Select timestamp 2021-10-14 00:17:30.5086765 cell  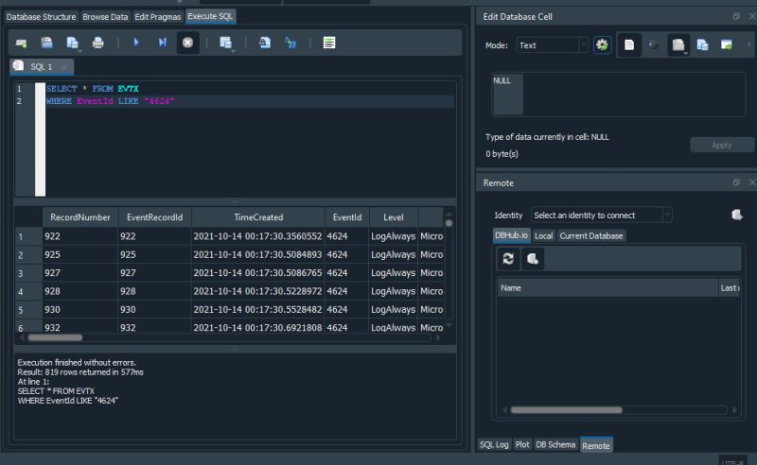pos(258,273)
